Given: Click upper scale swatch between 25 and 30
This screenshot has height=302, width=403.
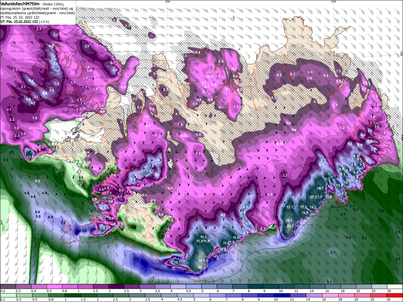Looking at the screenshot, I should [379, 287].
